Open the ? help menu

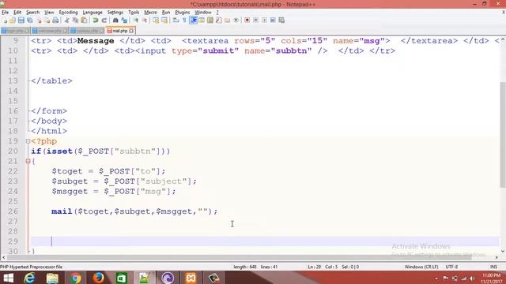tap(217, 13)
